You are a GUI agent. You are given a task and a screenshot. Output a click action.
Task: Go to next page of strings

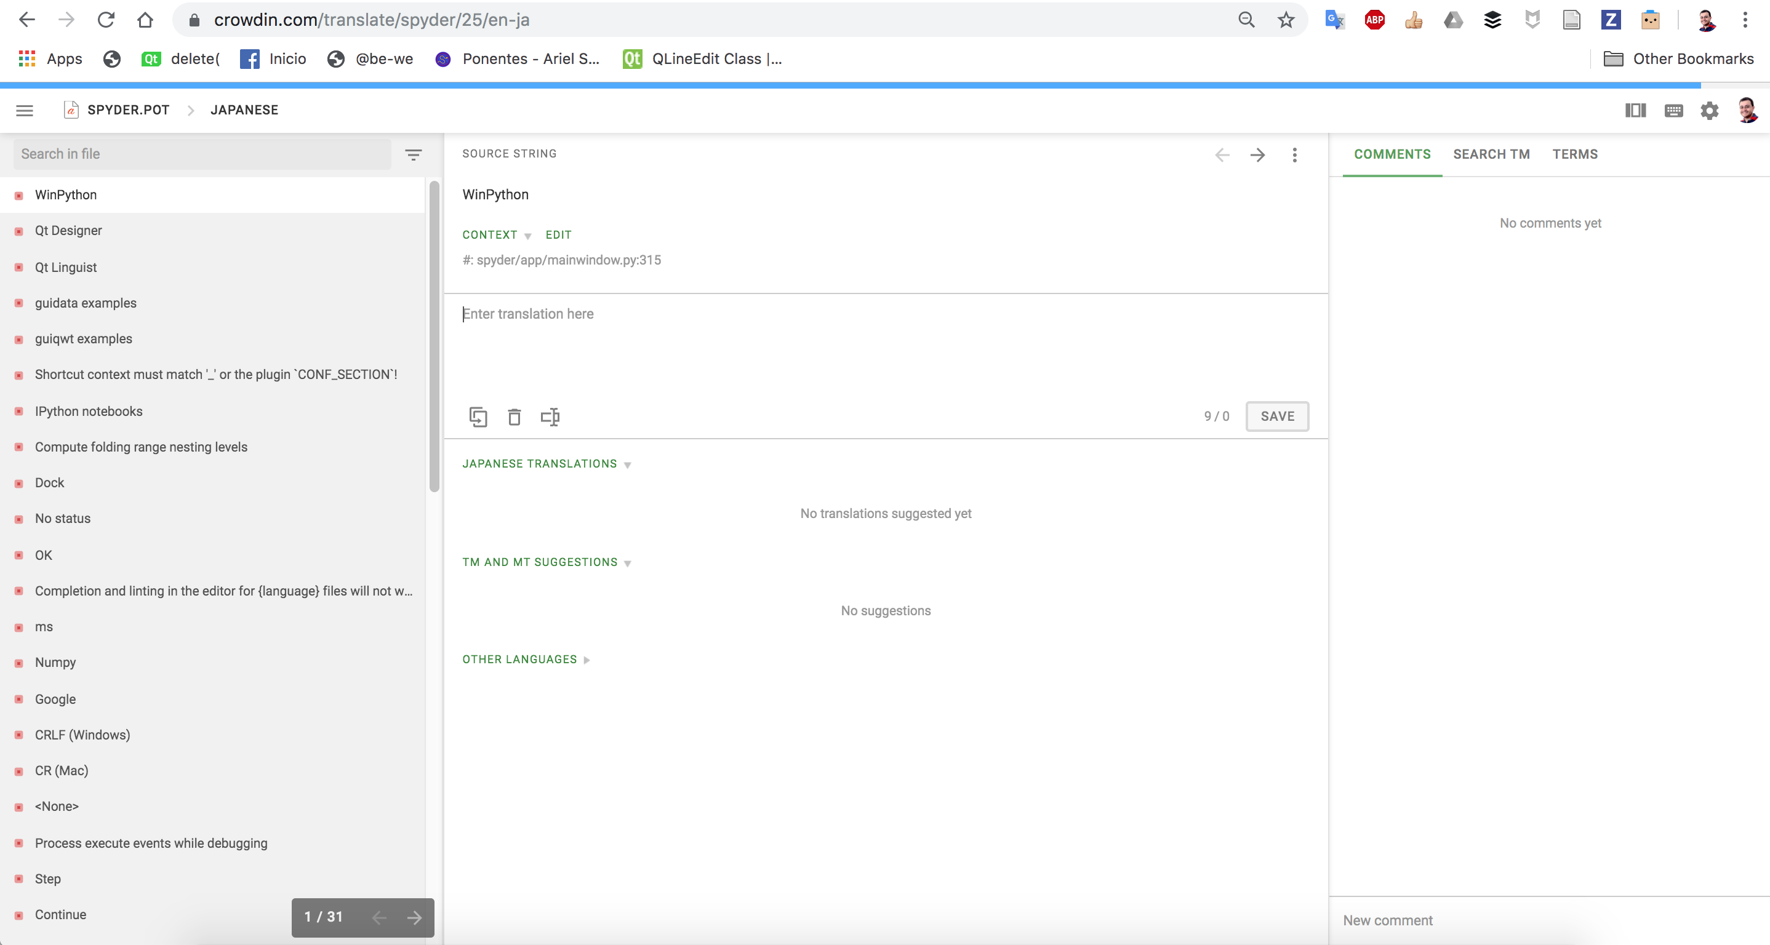point(415,917)
